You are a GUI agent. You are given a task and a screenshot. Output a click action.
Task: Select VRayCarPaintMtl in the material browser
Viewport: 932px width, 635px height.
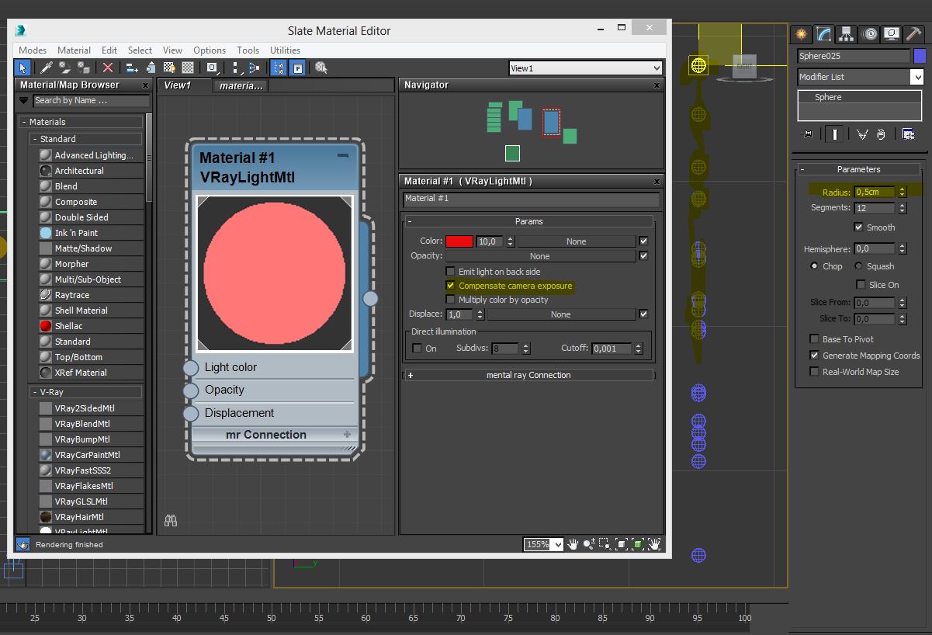pos(87,455)
